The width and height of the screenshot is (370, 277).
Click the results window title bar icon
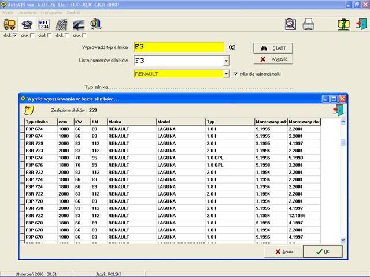click(x=23, y=99)
